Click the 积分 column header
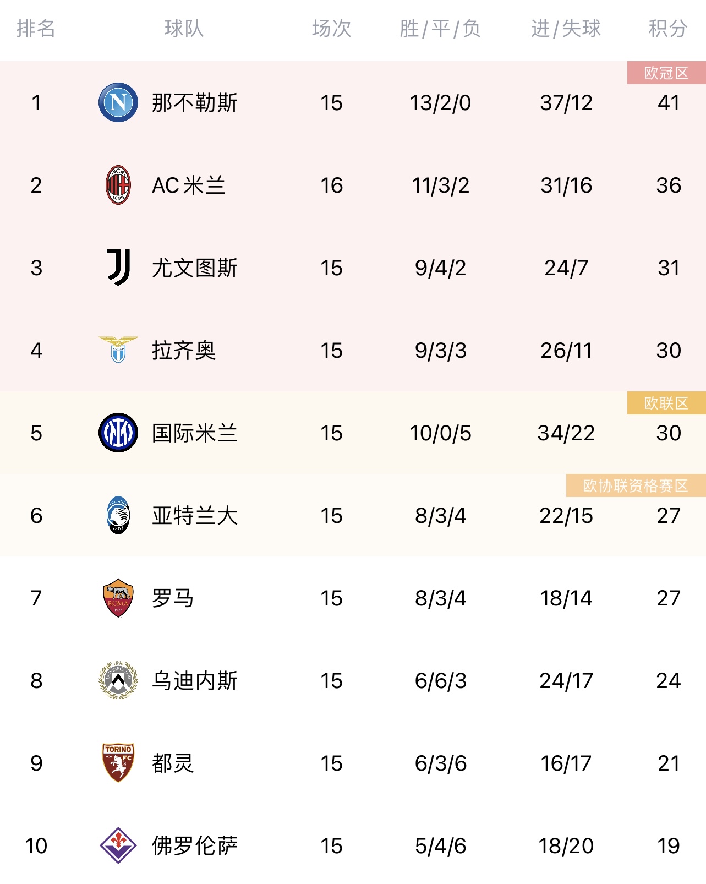This screenshot has height=884, width=706. (x=668, y=29)
